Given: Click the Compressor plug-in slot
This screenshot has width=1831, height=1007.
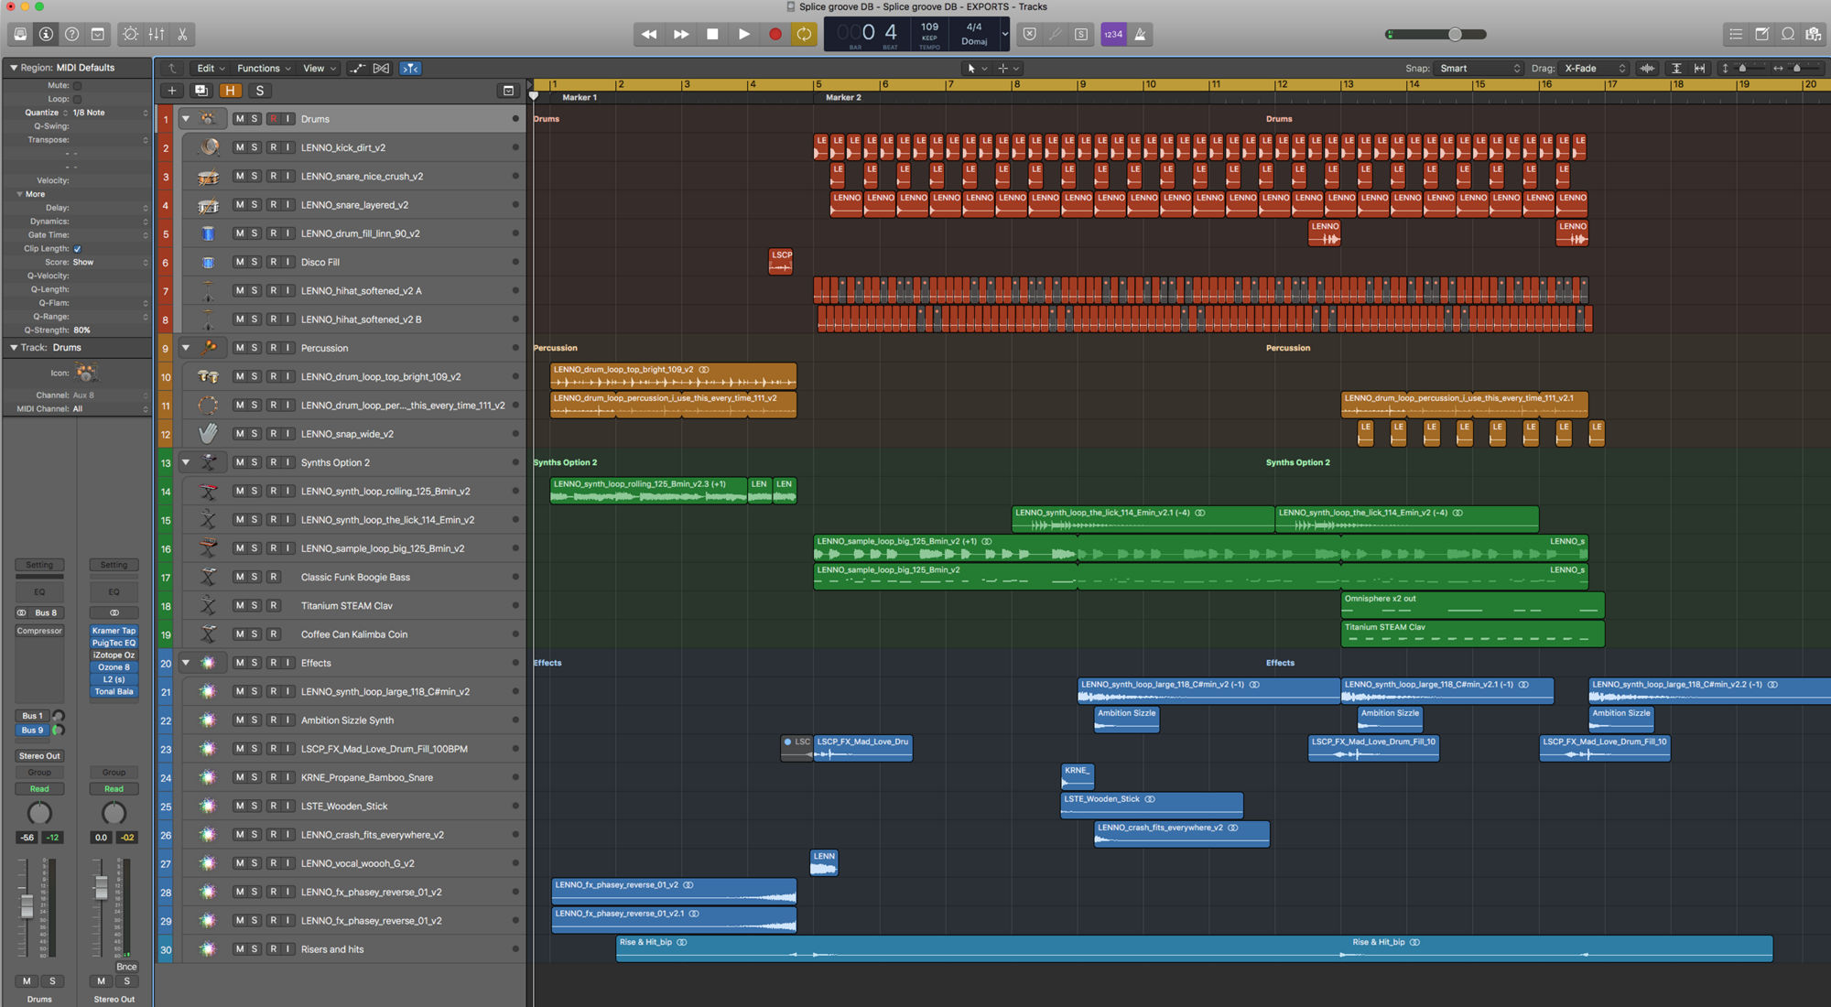Looking at the screenshot, I should pyautogui.click(x=39, y=631).
